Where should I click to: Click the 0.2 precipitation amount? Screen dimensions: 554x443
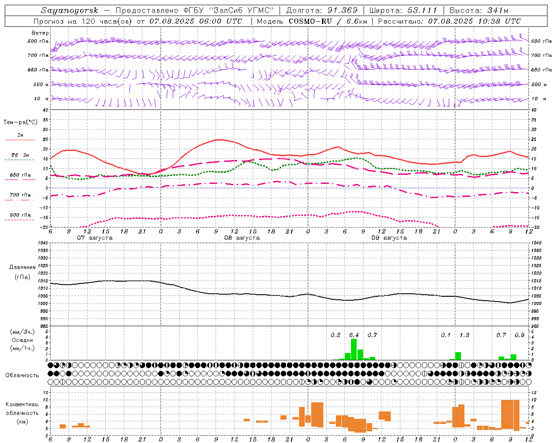pos(335,335)
